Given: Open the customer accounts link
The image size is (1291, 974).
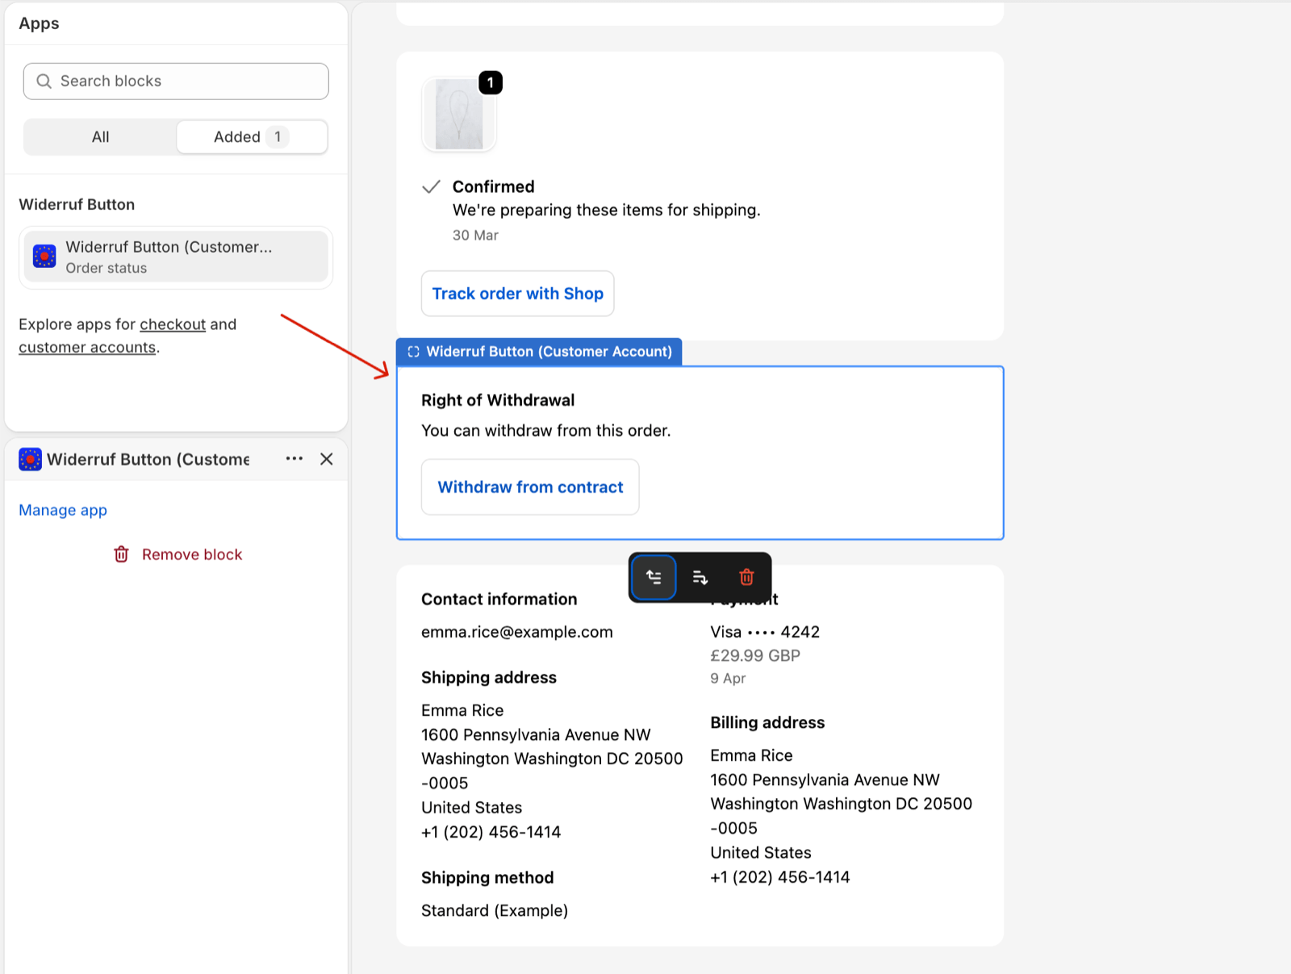Looking at the screenshot, I should 86,347.
